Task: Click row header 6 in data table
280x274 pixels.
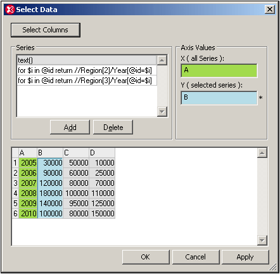Action: tap(15, 214)
